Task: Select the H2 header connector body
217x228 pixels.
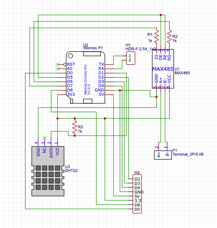Action: [x=137, y=194]
